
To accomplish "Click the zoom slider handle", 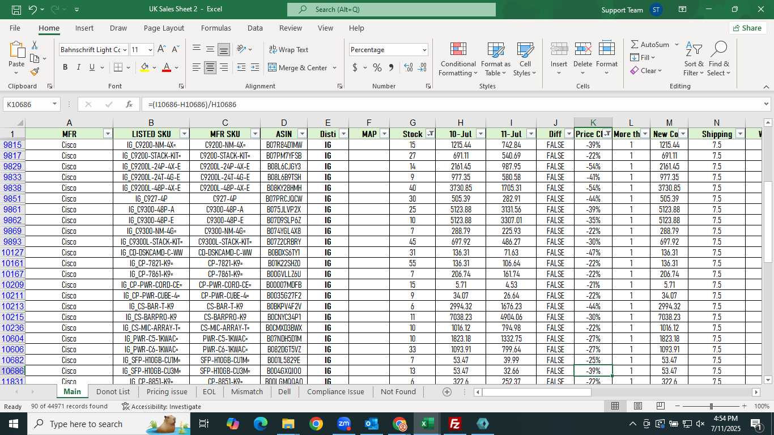I will 711,406.
